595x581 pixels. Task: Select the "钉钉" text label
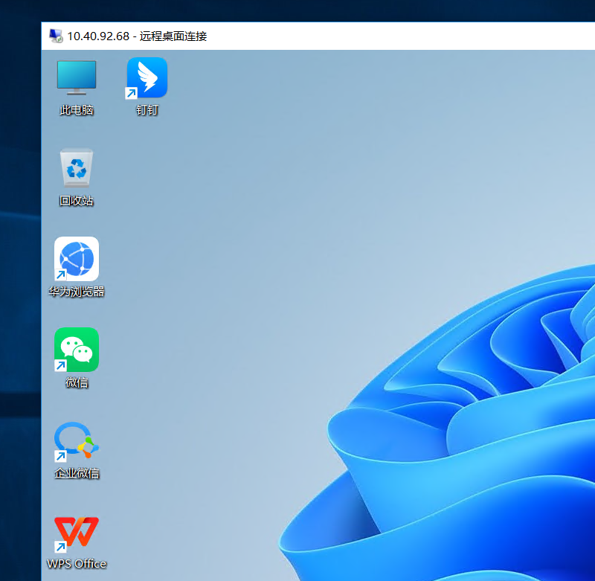coord(147,110)
